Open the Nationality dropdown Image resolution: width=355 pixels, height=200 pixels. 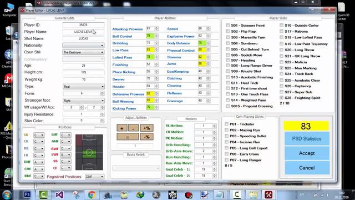click(x=83, y=46)
